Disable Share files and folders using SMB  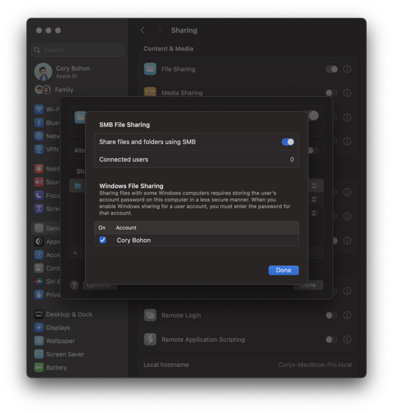(287, 141)
